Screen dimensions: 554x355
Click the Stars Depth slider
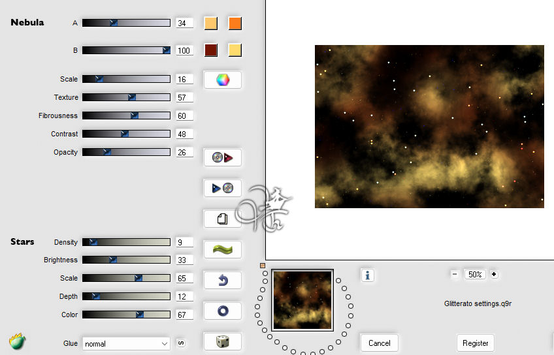(126, 296)
